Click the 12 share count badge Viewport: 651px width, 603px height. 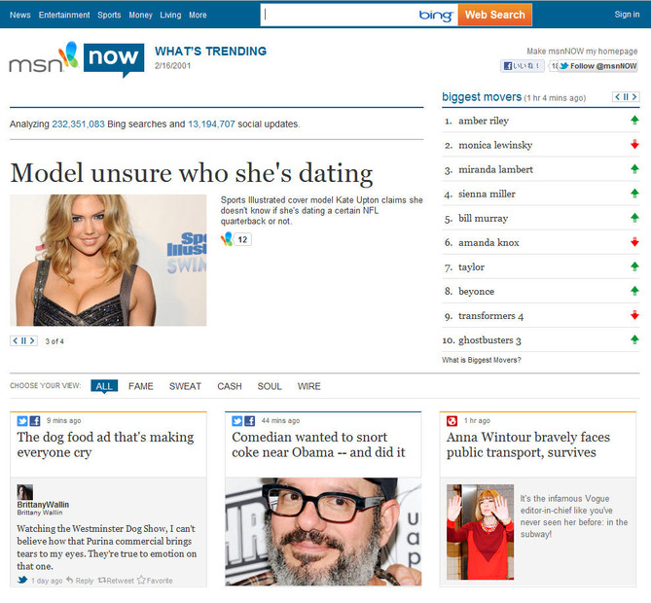pyautogui.click(x=242, y=239)
